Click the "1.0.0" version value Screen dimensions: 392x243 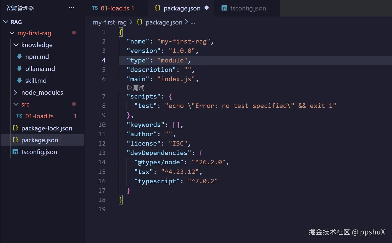pyautogui.click(x=182, y=51)
